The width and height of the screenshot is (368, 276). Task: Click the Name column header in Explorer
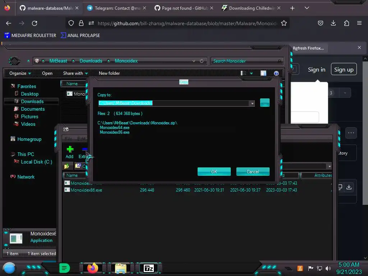[73, 84]
